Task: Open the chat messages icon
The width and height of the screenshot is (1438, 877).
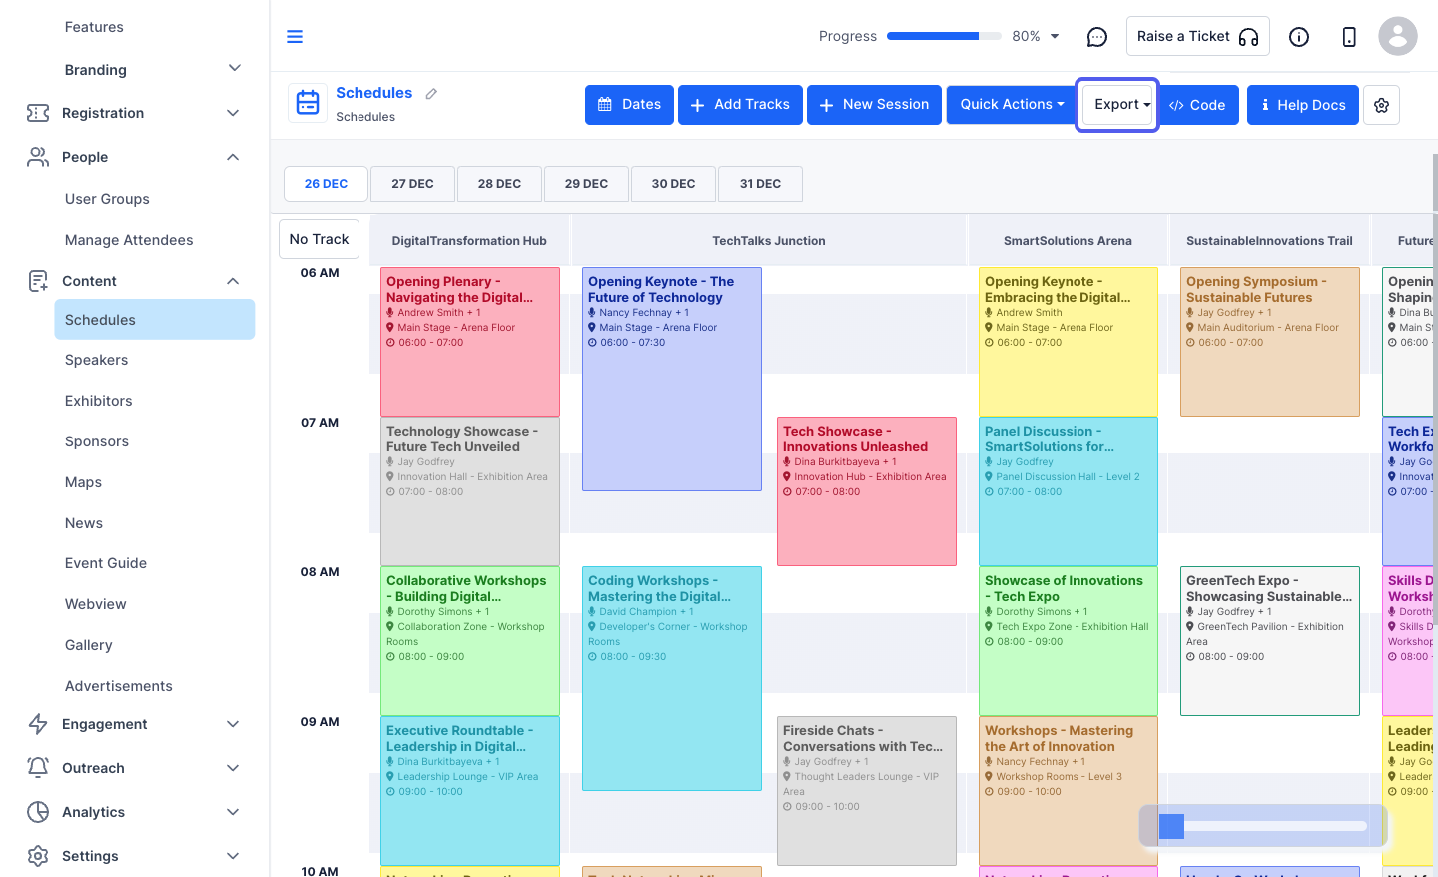Action: point(1097,37)
